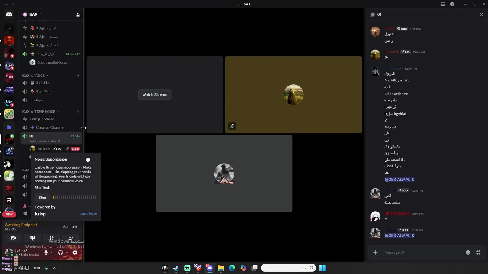Open microphone input options arrow
The width and height of the screenshot is (488, 274).
point(52,252)
